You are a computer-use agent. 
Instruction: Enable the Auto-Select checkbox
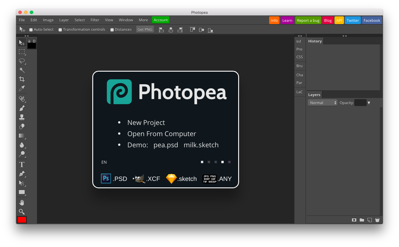(x=31, y=30)
